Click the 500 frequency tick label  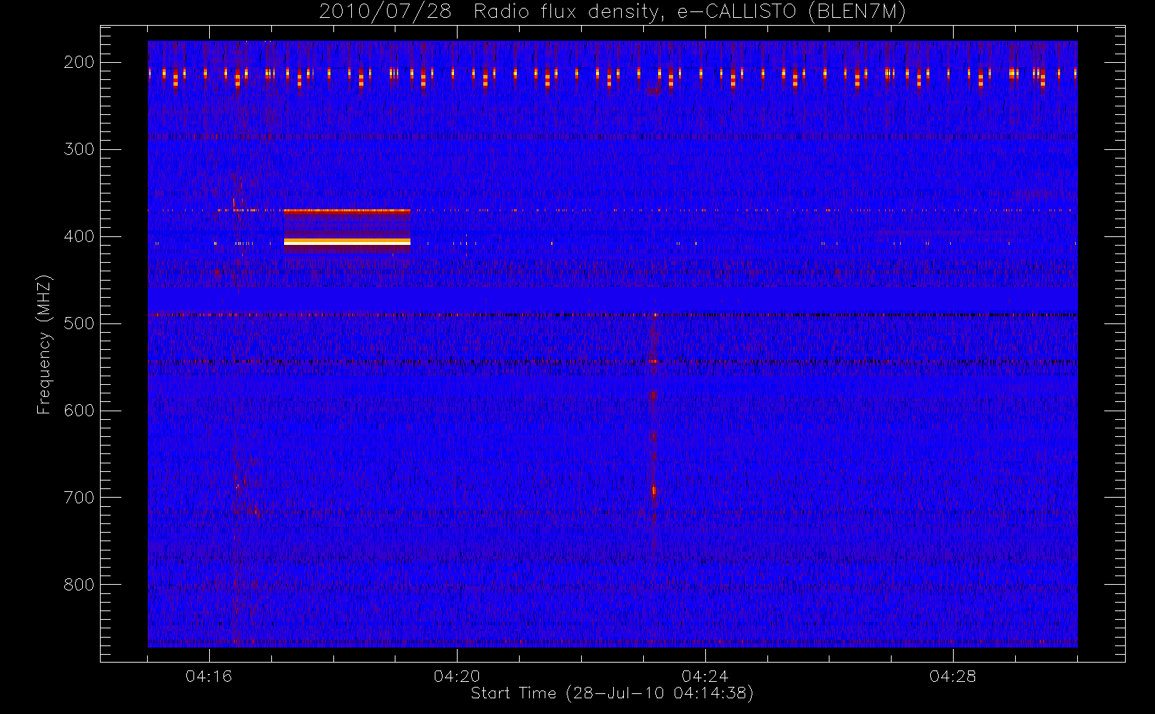click(79, 323)
